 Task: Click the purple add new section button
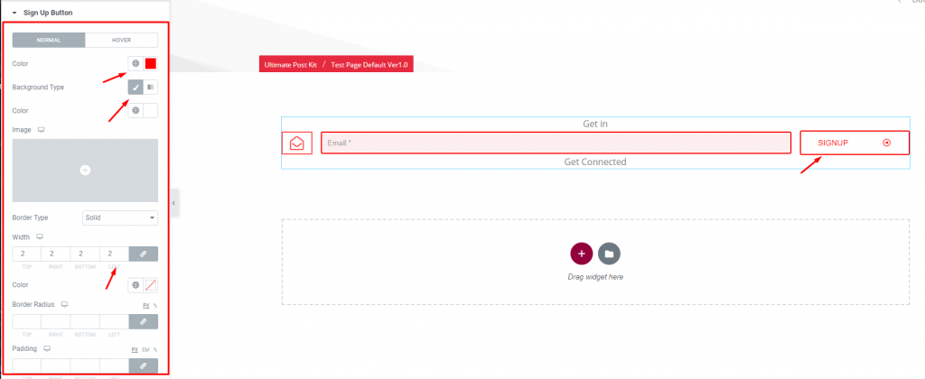pos(581,254)
